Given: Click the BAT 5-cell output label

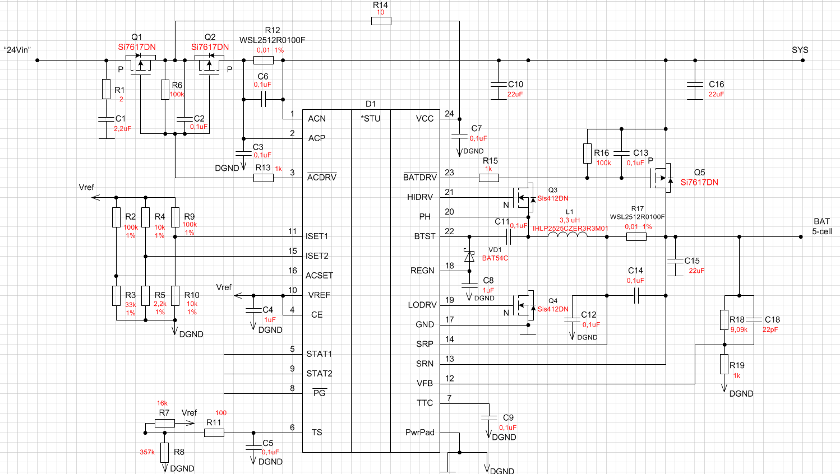Looking at the screenshot, I should click(x=822, y=226).
